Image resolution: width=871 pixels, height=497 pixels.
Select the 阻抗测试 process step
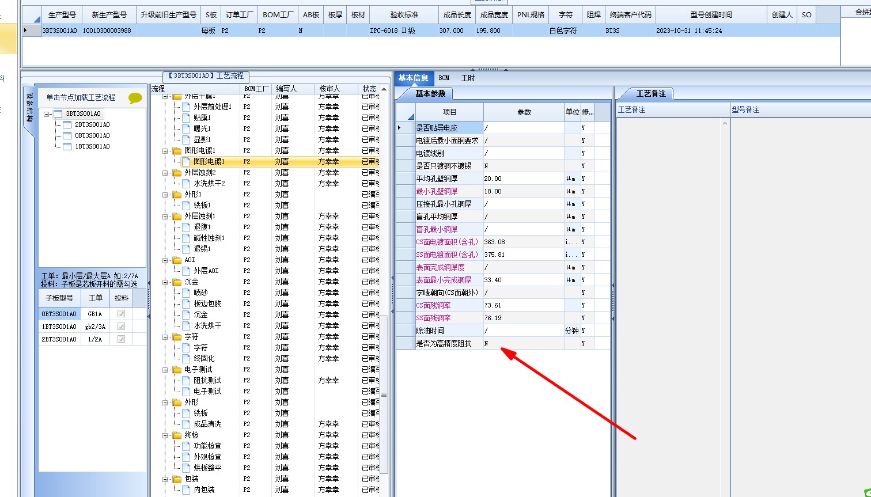[x=207, y=380]
